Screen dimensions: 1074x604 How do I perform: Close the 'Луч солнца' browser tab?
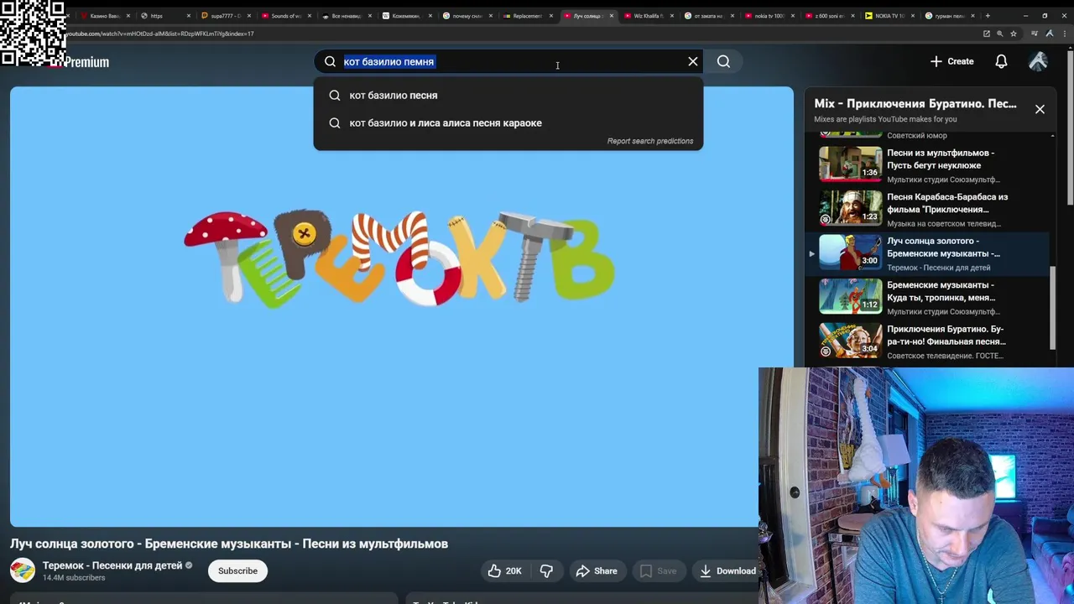click(x=612, y=16)
